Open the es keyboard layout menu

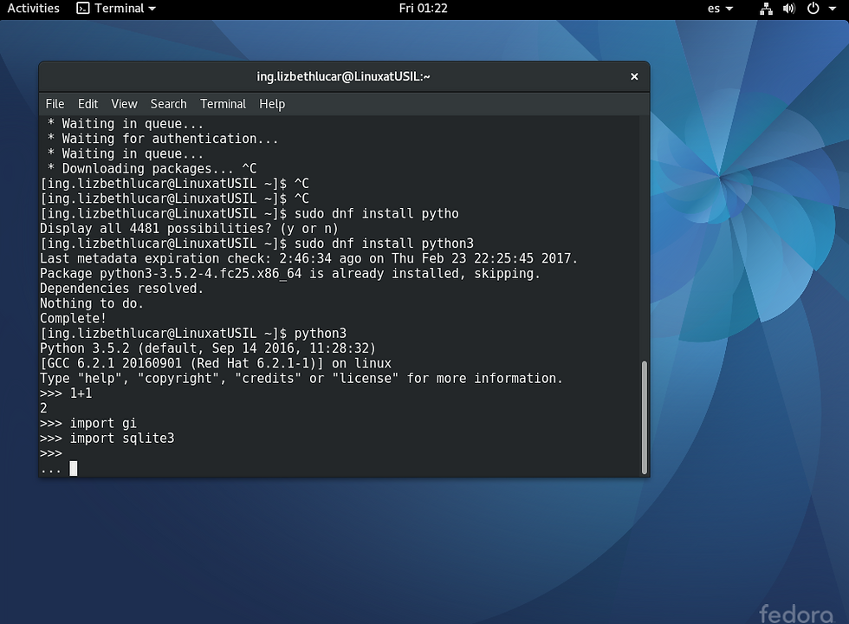(720, 8)
